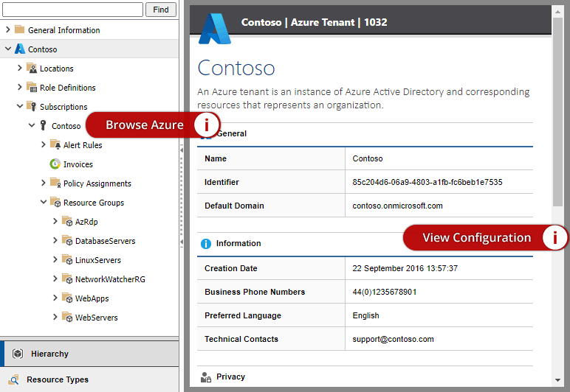Screen dimensions: 570x392
Task: Click the General Information folder icon
Action: tap(20, 29)
